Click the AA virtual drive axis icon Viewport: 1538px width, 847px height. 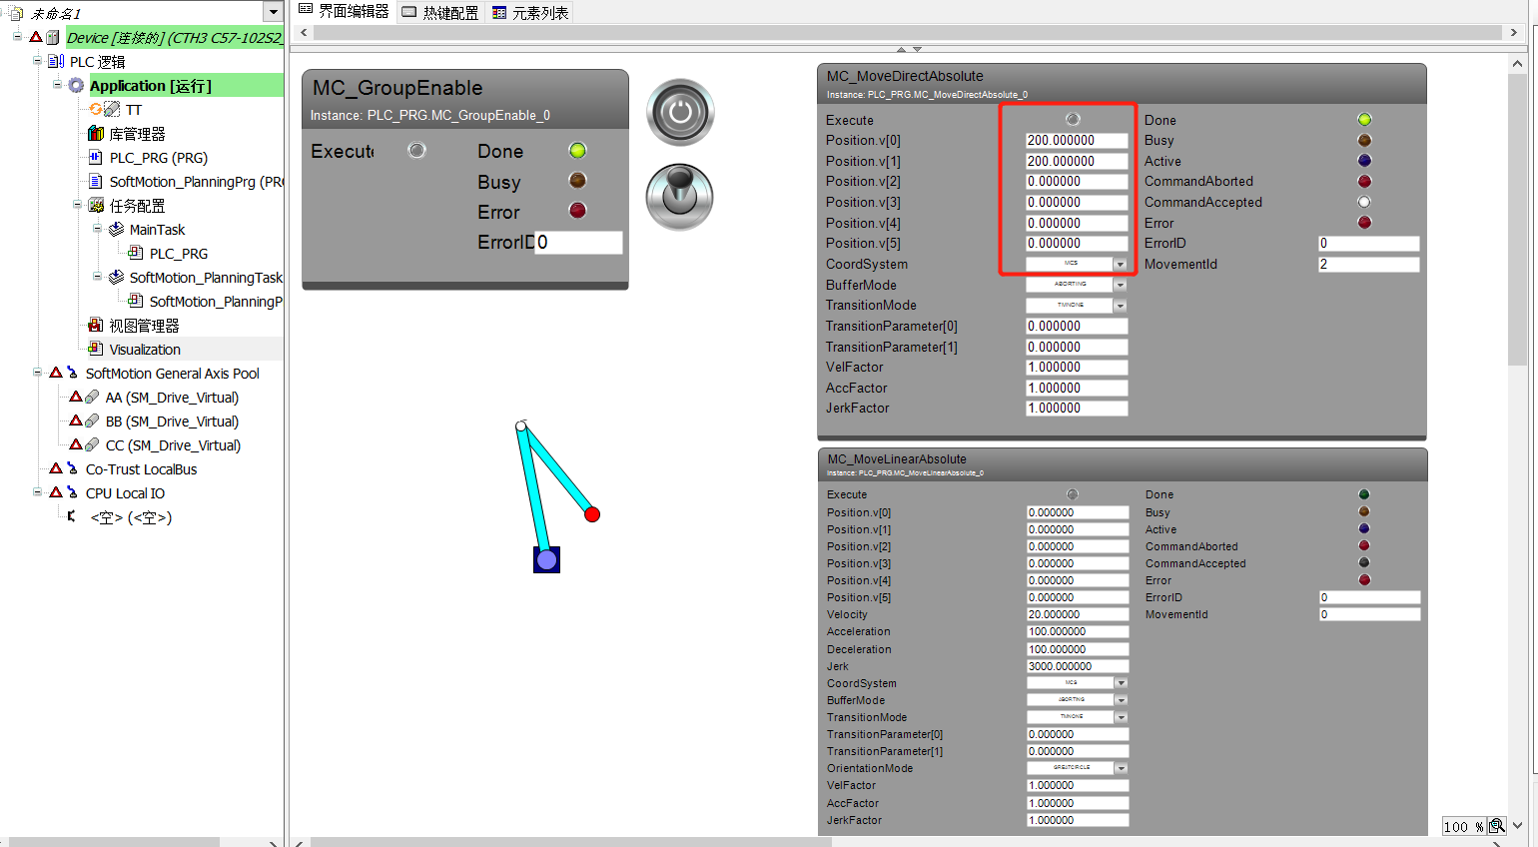[92, 398]
